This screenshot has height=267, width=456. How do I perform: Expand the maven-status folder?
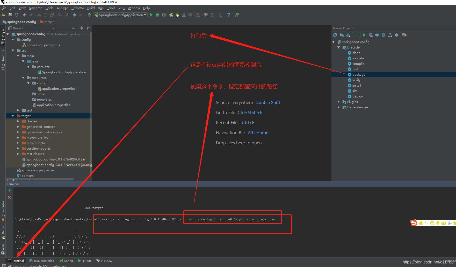click(x=18, y=143)
